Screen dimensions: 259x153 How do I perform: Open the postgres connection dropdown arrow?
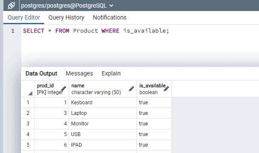click(111, 6)
